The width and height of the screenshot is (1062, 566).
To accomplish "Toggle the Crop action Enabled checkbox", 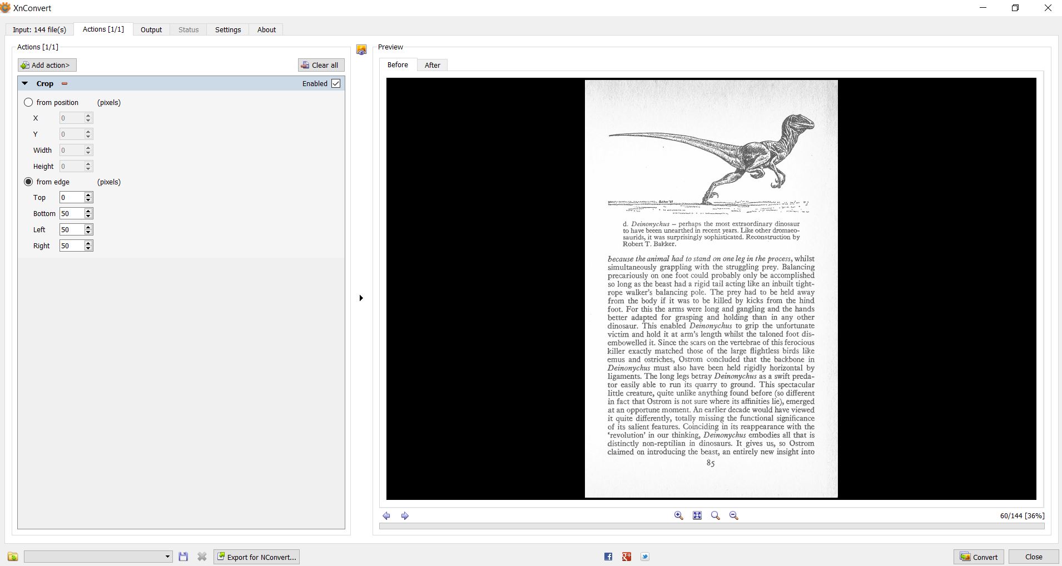I will [x=336, y=83].
